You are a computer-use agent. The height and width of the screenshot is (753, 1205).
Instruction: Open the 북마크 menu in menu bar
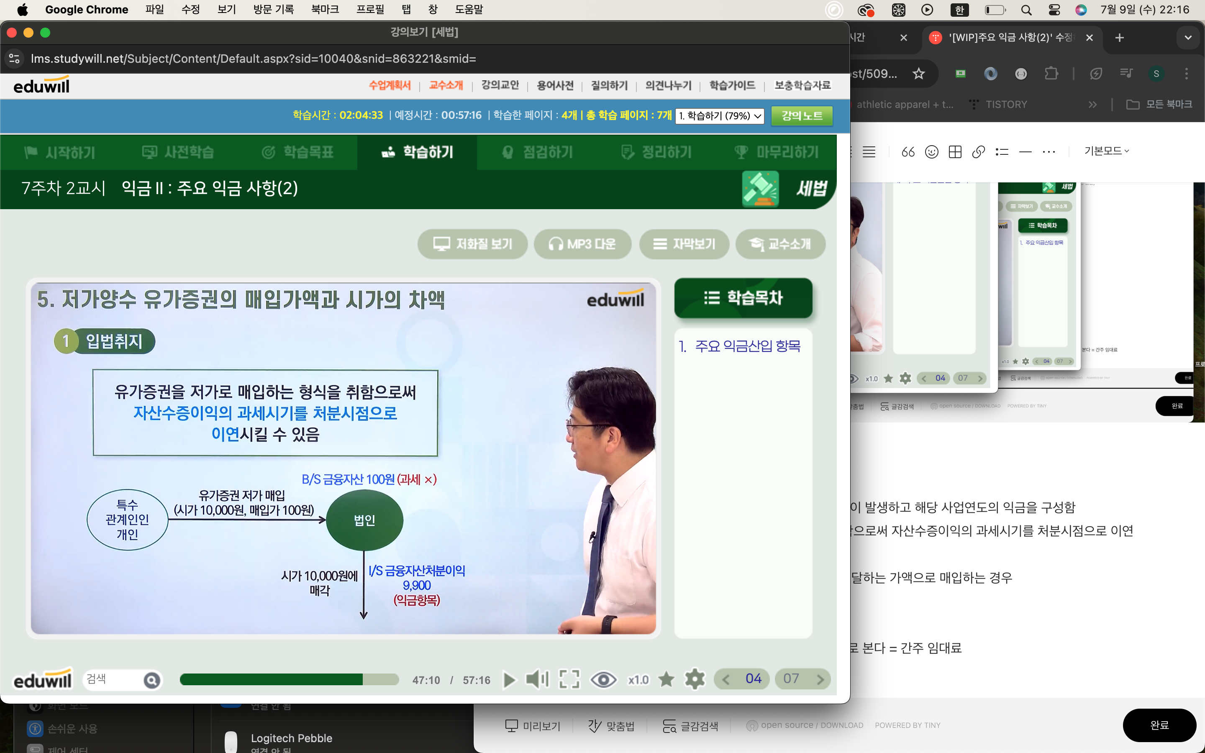(x=325, y=10)
